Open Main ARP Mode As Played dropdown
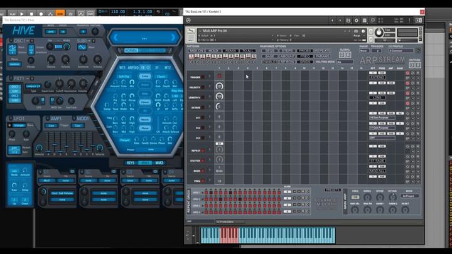Screen dimensions: 452x254 click(x=409, y=196)
